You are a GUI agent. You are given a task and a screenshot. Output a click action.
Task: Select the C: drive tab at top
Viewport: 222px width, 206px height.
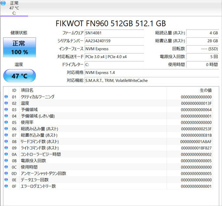tap(14, 8)
